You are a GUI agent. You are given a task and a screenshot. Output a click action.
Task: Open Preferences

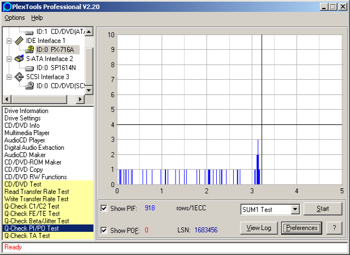click(301, 228)
